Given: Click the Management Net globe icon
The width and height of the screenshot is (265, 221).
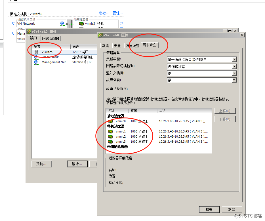Looking at the screenshot, I should 36,62.
